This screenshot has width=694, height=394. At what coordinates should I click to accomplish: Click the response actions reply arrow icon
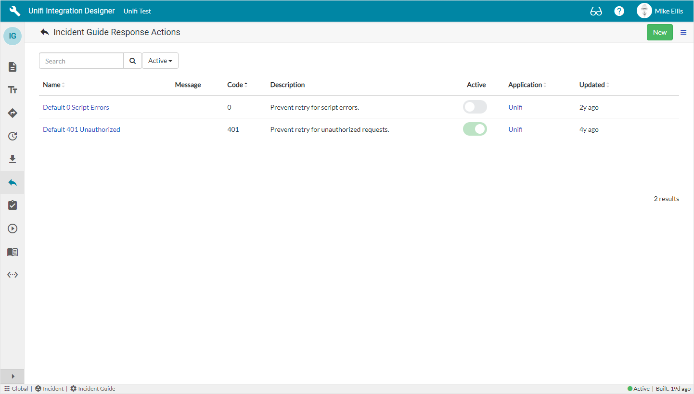pyautogui.click(x=12, y=182)
